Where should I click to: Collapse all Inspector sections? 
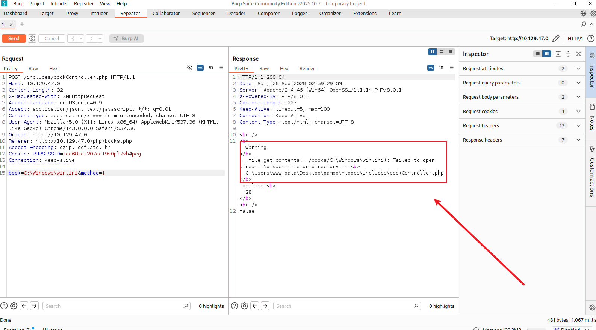coord(569,54)
